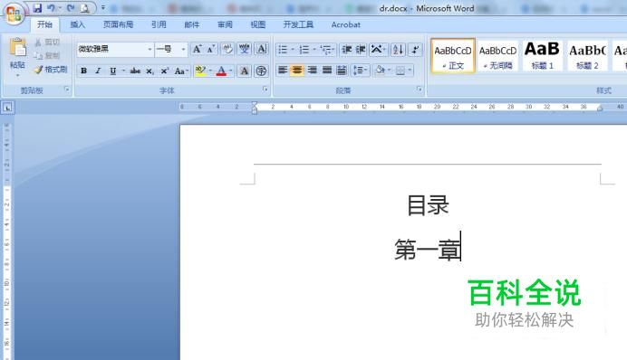Open the Acrobat ribbon tab
The image size is (627, 360).
coord(346,24)
